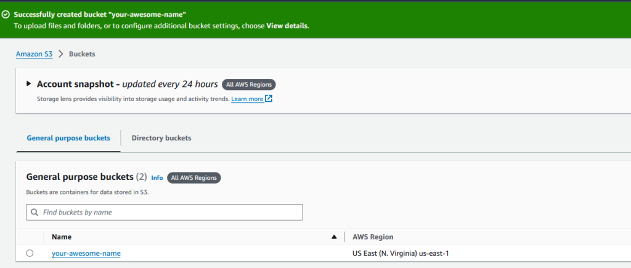Click the Learn more link

[x=247, y=99]
